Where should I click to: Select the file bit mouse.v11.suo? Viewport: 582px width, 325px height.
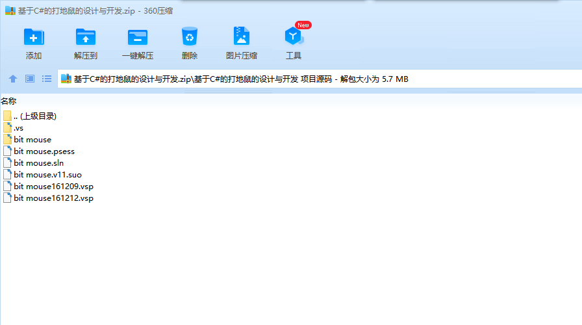[x=42, y=175]
